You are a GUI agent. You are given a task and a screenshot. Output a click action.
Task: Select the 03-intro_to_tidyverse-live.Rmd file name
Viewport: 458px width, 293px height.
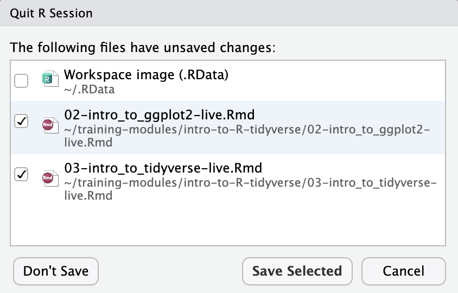coord(163,168)
